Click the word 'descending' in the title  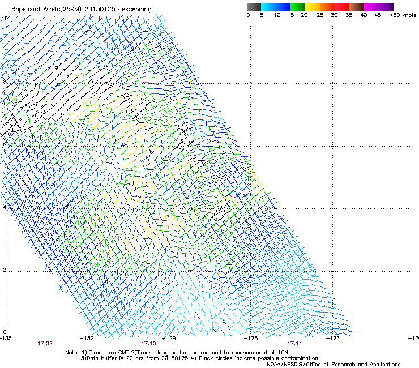135,10
